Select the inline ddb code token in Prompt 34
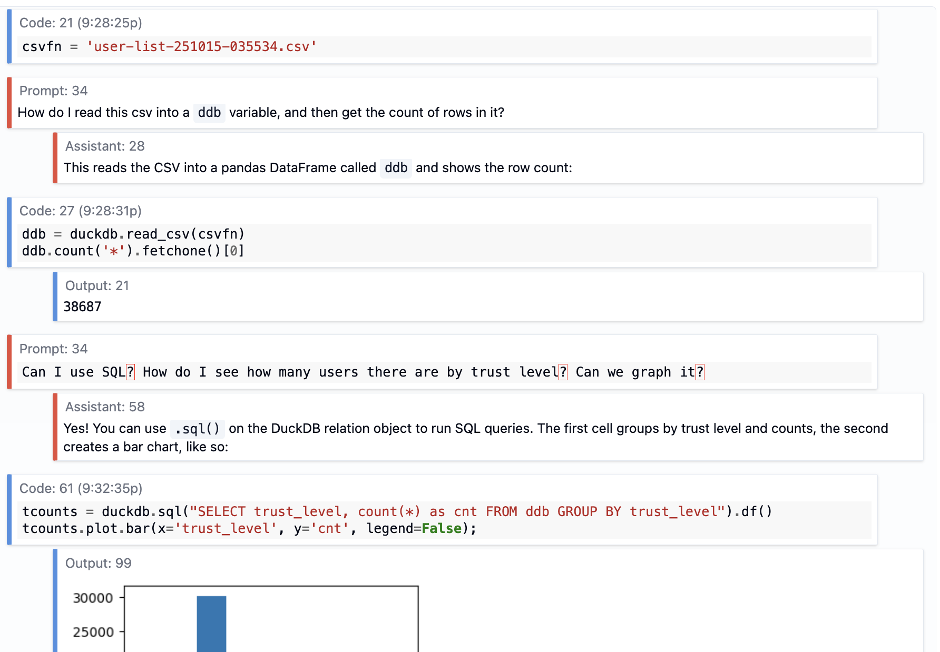940x652 pixels. coord(209,112)
